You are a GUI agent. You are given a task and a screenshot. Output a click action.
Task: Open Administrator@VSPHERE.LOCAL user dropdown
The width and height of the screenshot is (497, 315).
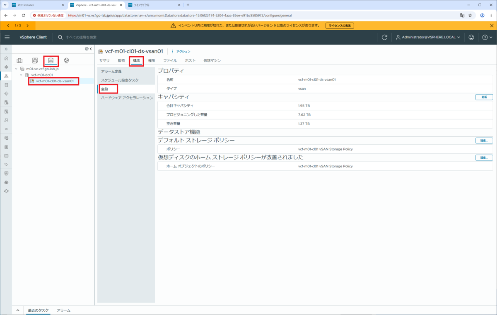(428, 37)
